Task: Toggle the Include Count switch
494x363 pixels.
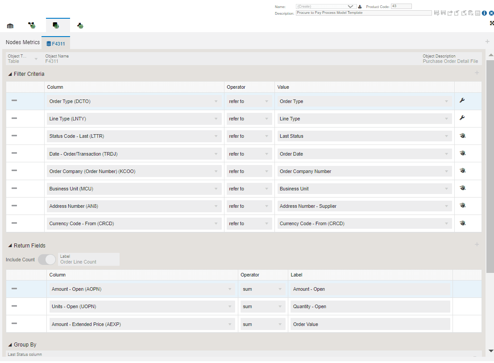Action: pyautogui.click(x=47, y=260)
